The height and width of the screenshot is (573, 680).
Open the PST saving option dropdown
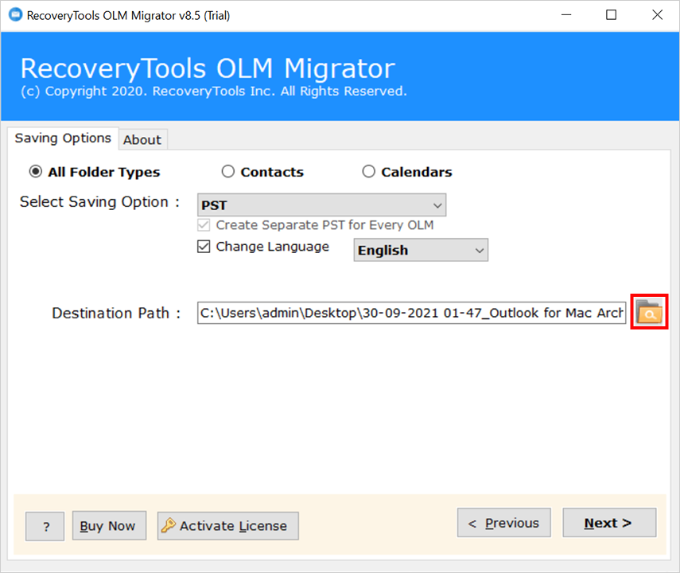point(322,205)
